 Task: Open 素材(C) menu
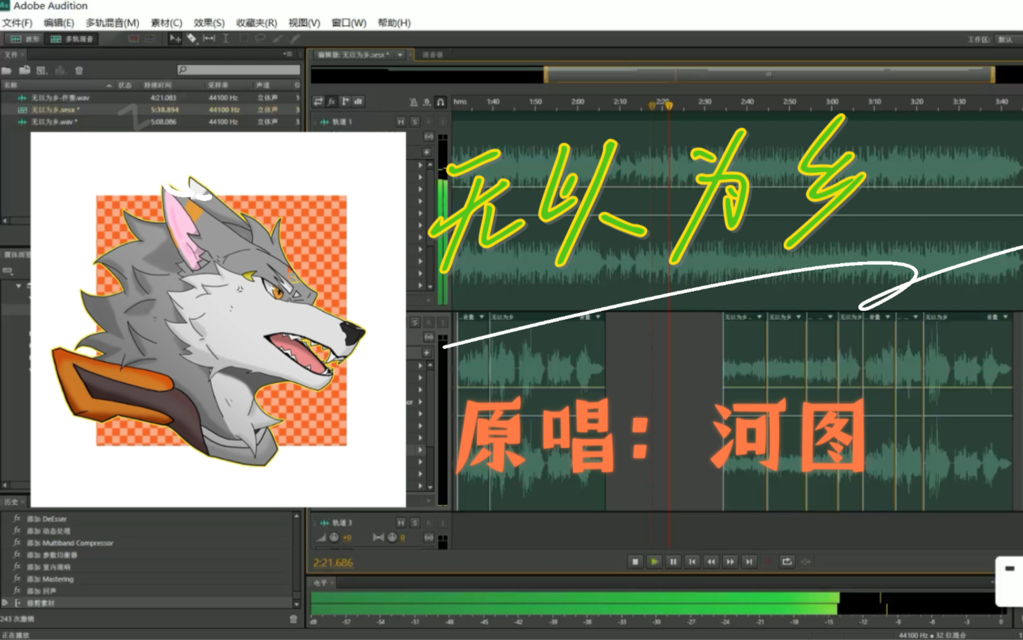[167, 23]
